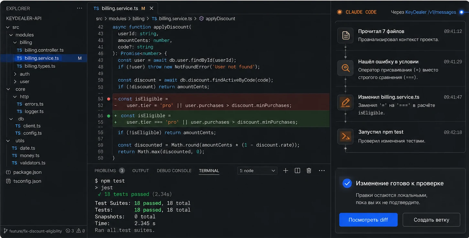This screenshot has width=469, height=238.
Task: Collapse the http folder
Action: (15, 96)
